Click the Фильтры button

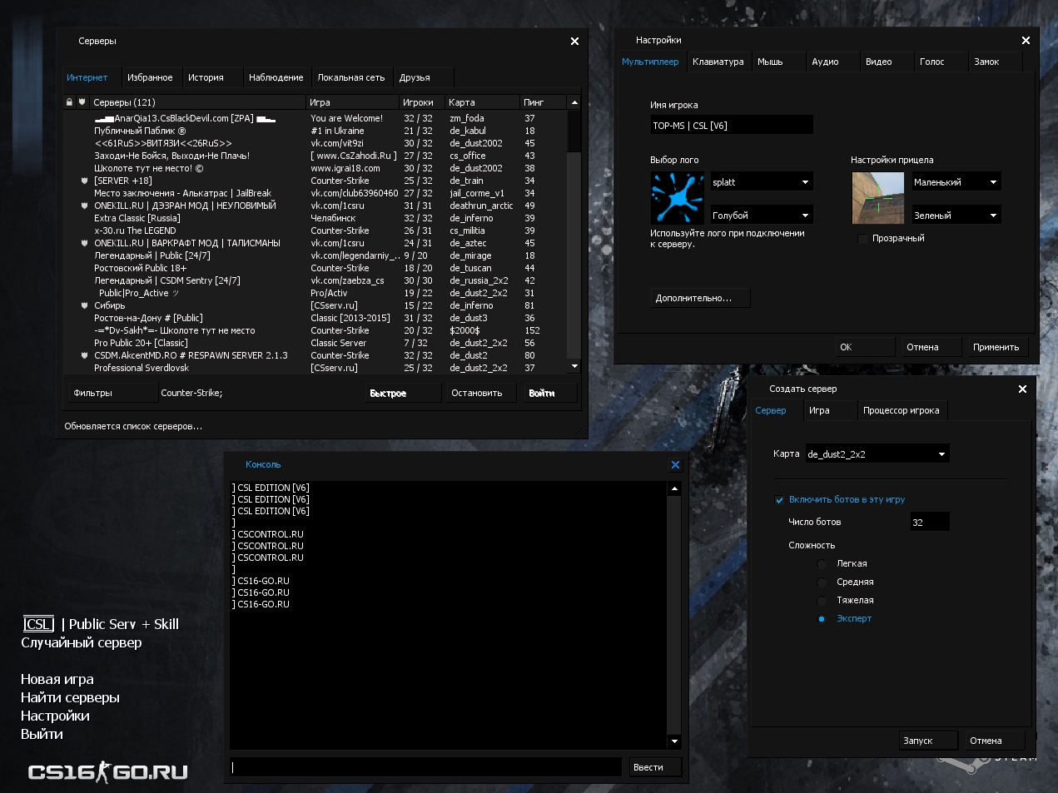(x=112, y=393)
